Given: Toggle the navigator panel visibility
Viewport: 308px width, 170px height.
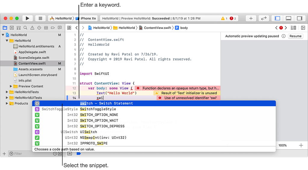Looking at the screenshot, I should (x=277, y=18).
